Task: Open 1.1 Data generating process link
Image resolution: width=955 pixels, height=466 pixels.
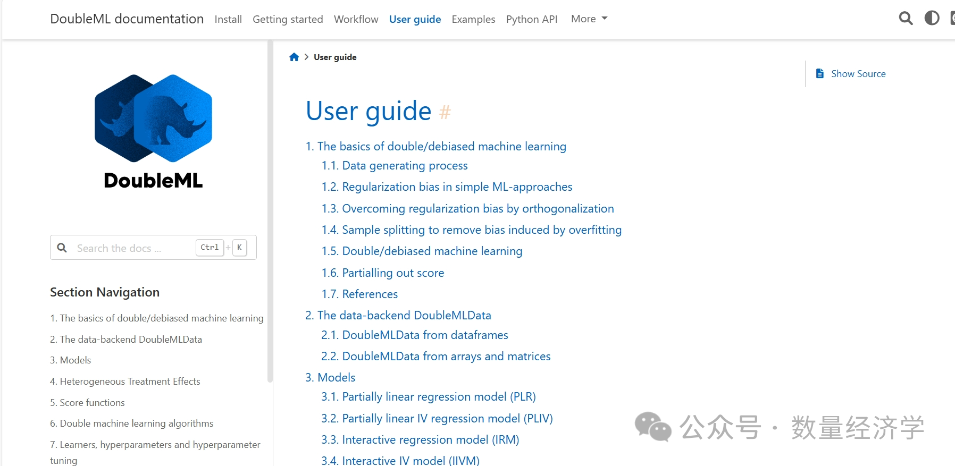Action: click(x=405, y=166)
